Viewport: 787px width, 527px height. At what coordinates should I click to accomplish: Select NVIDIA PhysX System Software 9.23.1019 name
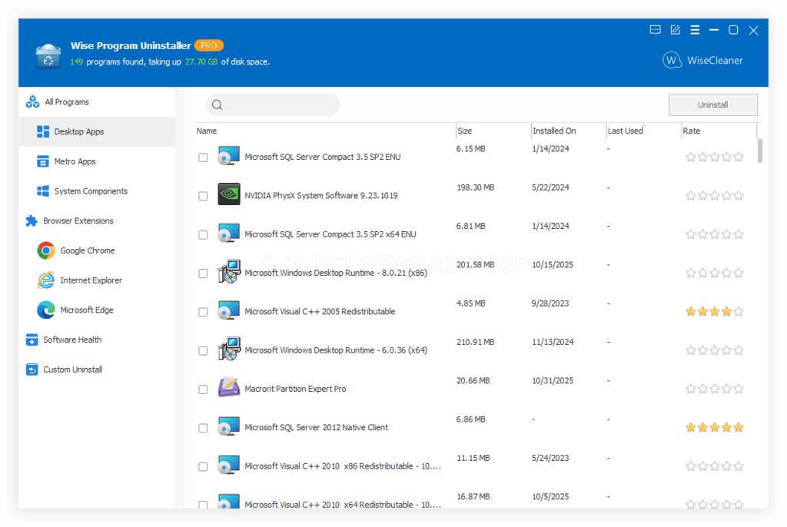coord(321,196)
